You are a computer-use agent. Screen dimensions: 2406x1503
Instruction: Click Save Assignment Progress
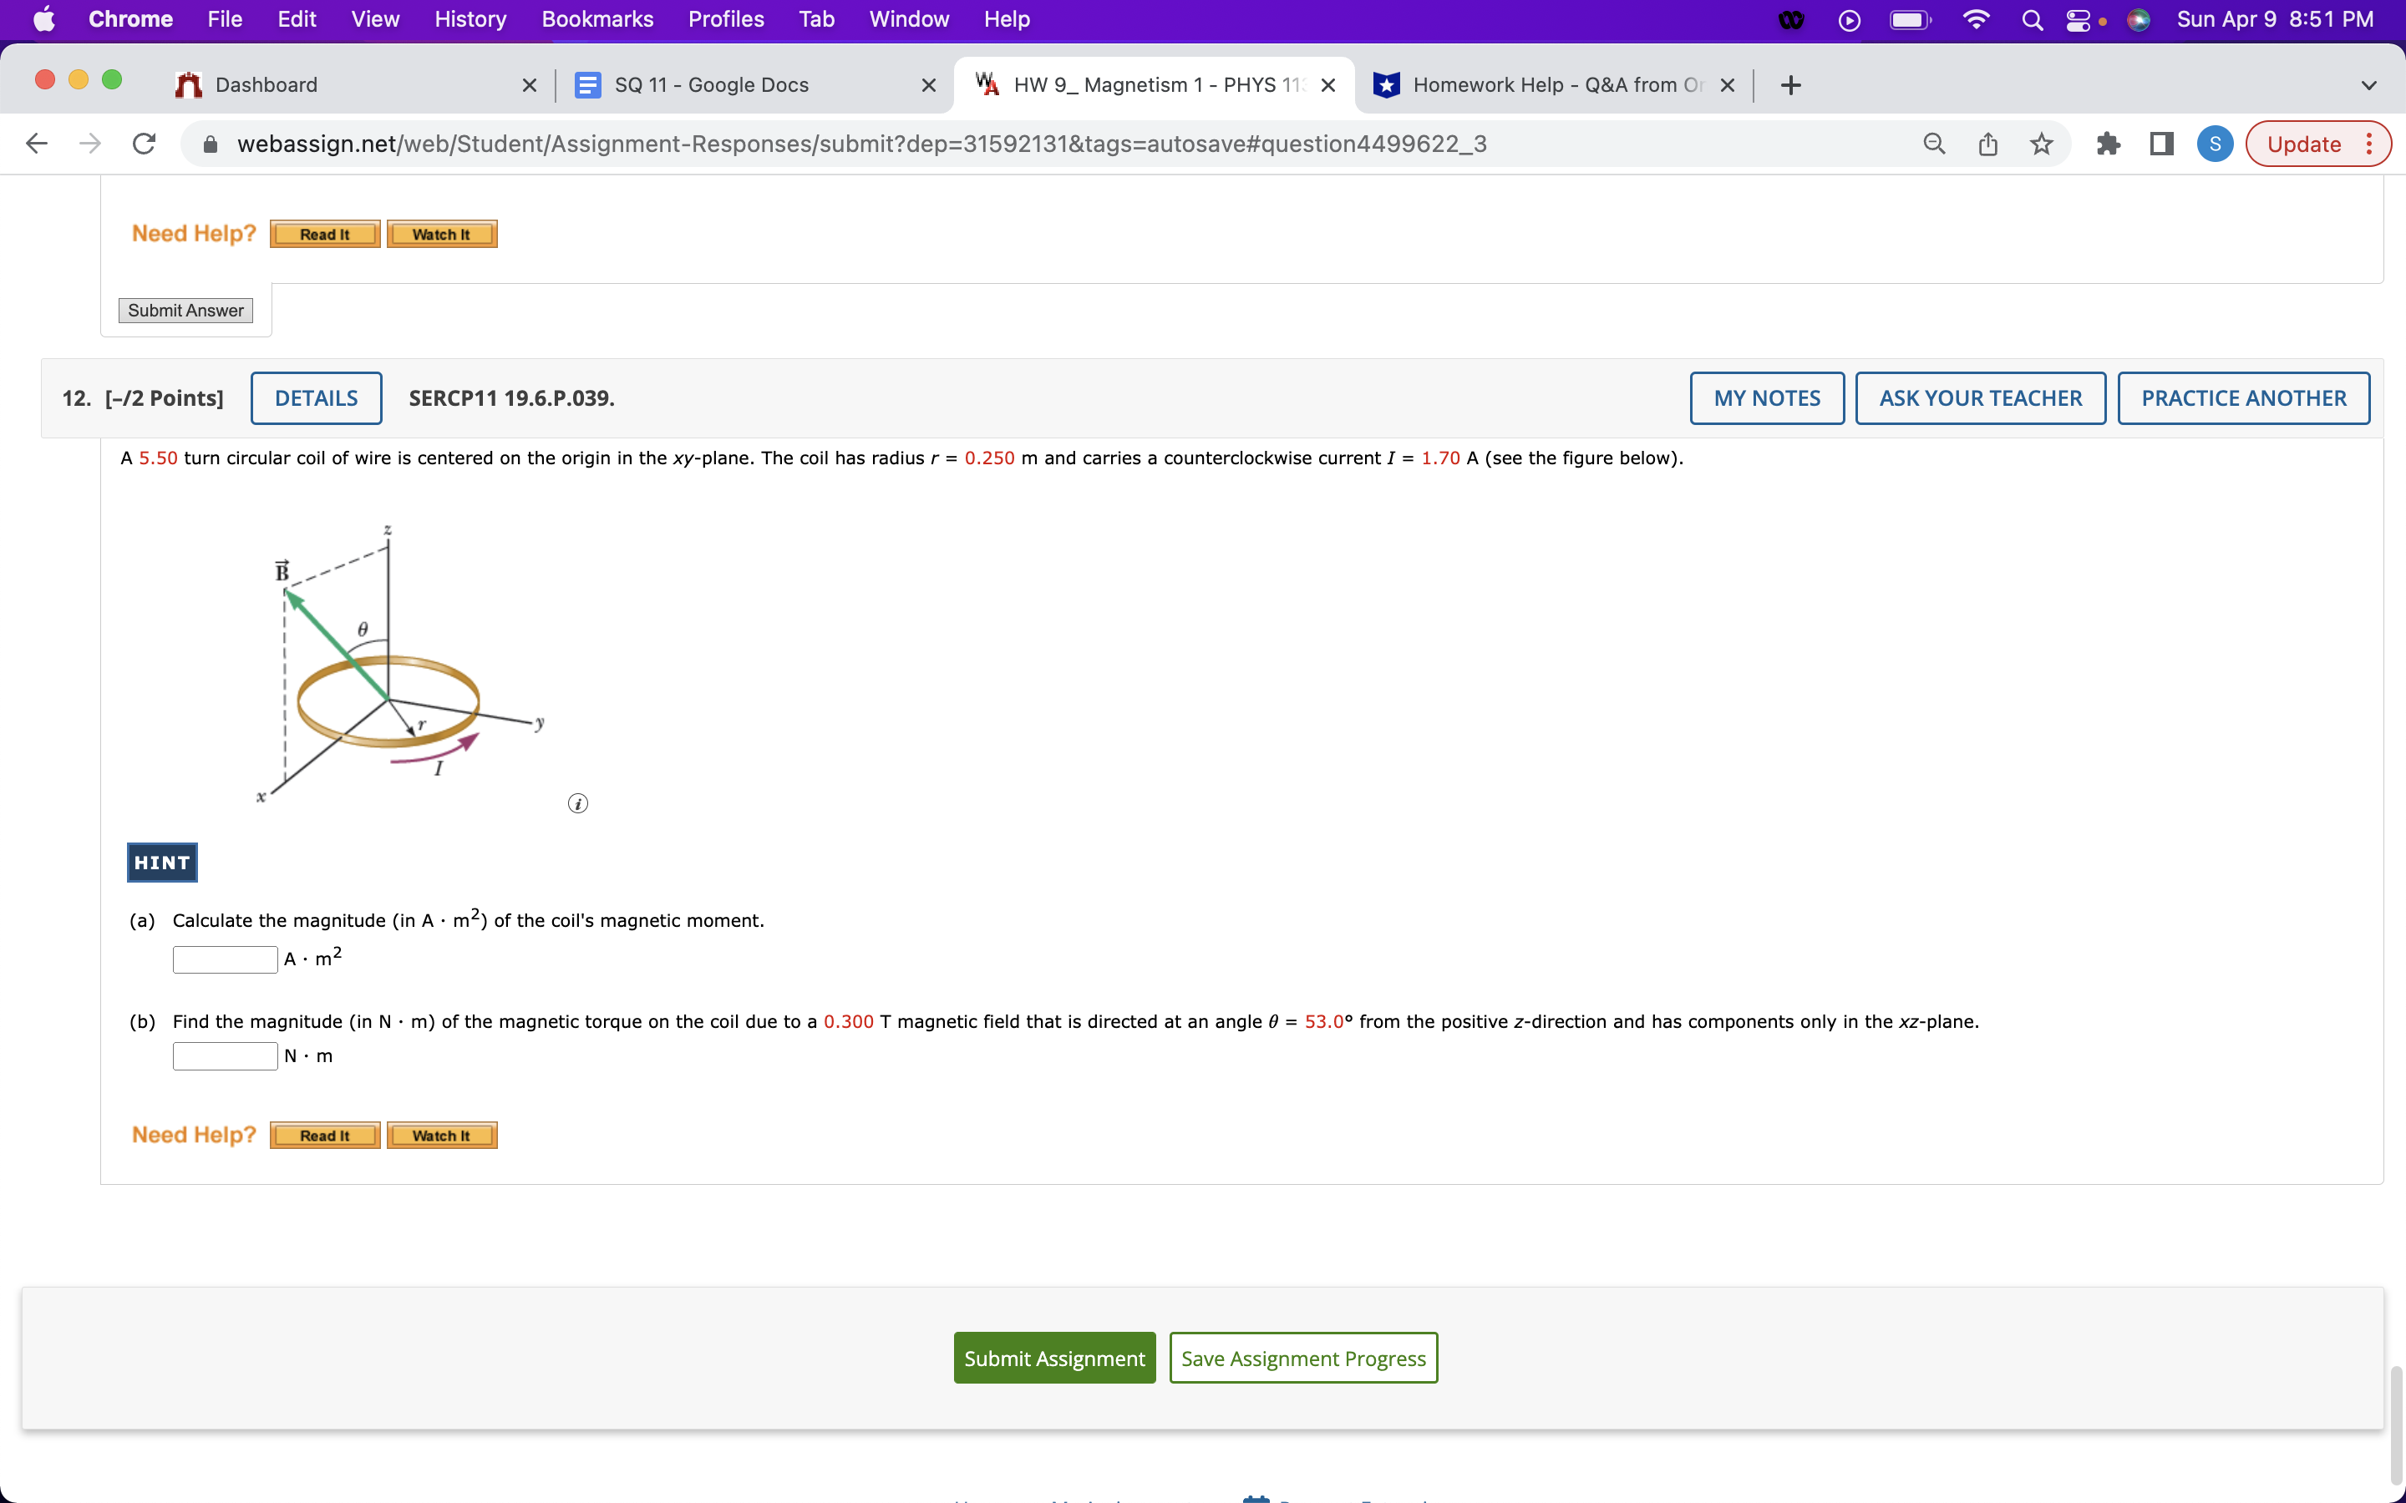point(1303,1357)
